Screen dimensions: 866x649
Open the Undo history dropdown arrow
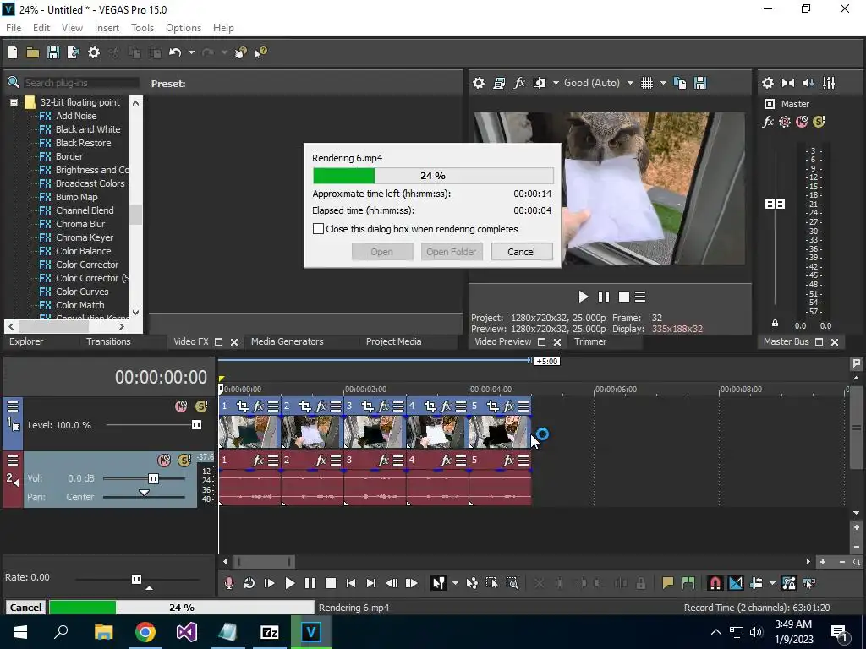[x=191, y=52]
